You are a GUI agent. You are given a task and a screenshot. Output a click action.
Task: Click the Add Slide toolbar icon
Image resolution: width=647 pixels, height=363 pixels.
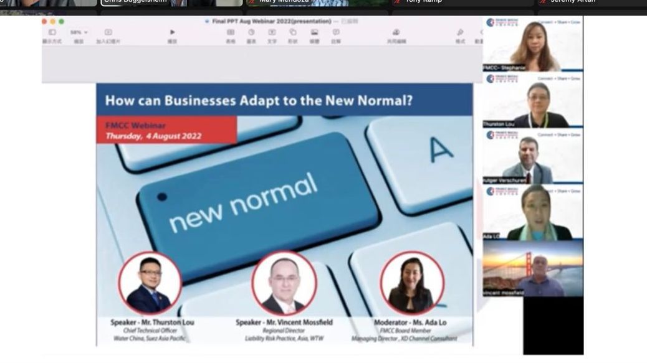(x=108, y=32)
